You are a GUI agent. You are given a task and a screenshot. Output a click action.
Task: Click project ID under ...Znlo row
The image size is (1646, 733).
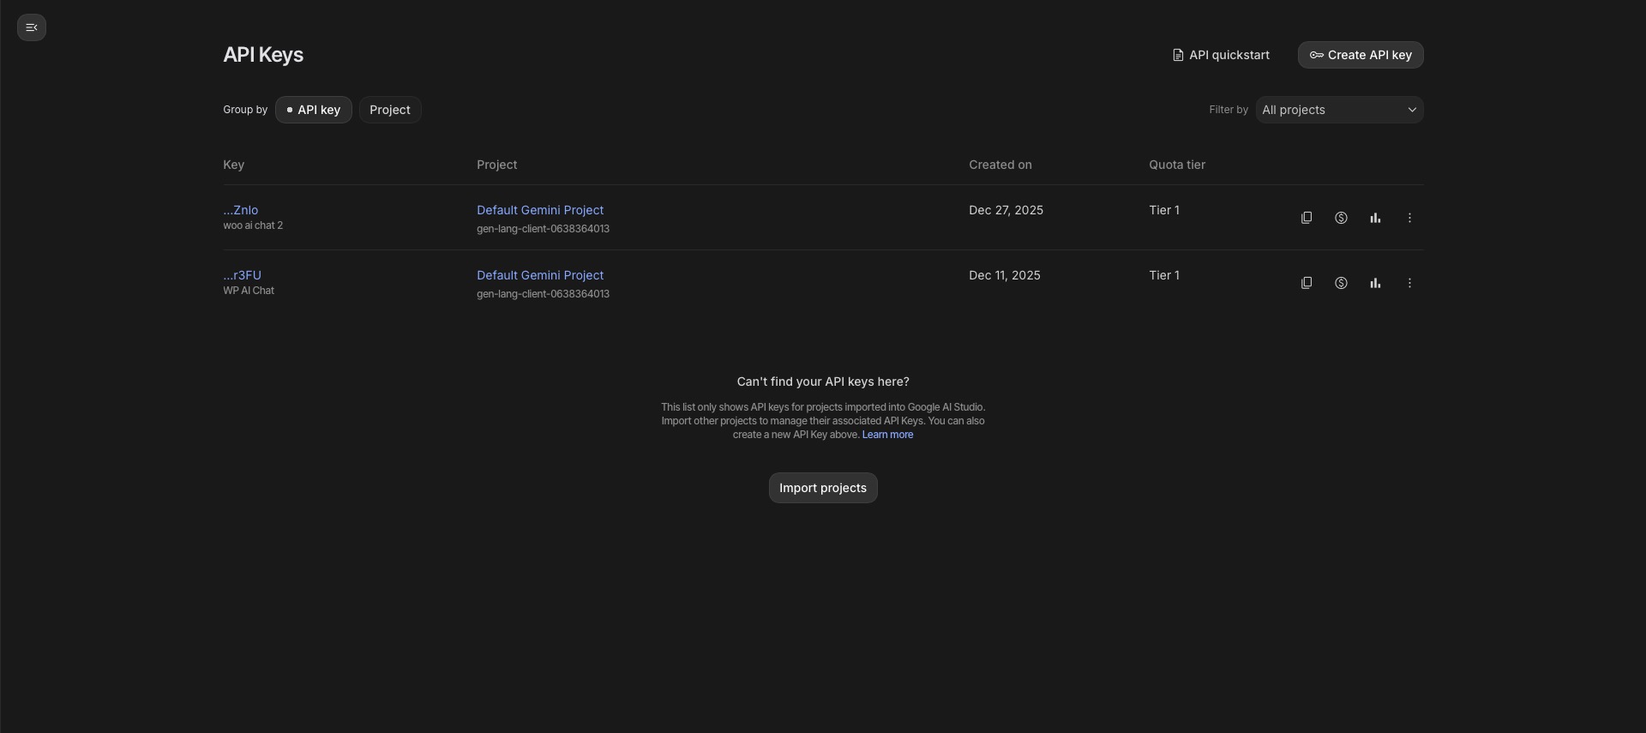pos(543,229)
